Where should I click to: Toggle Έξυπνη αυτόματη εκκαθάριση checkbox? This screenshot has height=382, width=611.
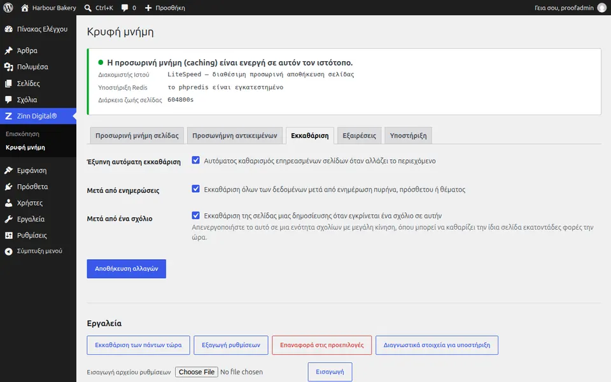[195, 160]
